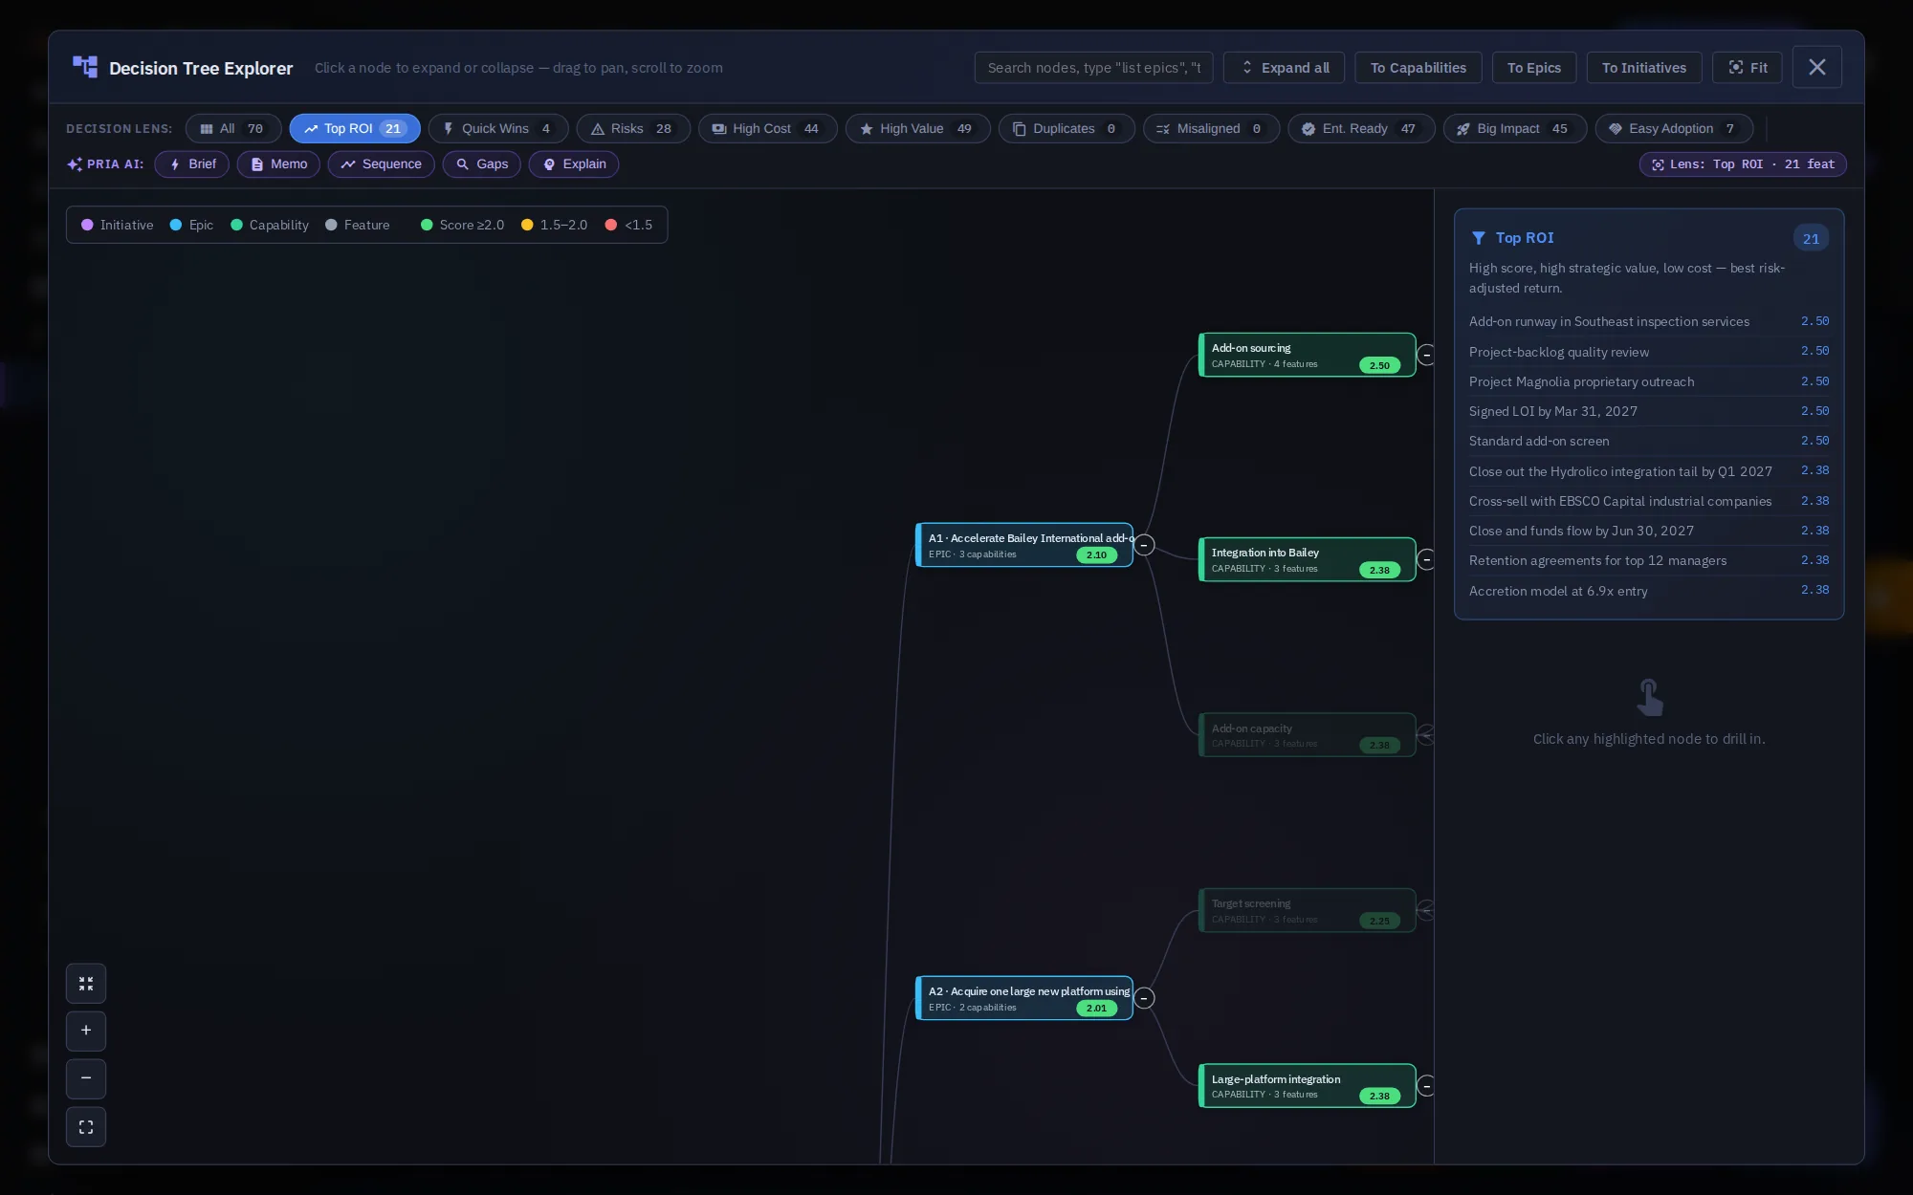Select the Ent. Ready lens
The width and height of the screenshot is (1913, 1195).
point(1361,129)
